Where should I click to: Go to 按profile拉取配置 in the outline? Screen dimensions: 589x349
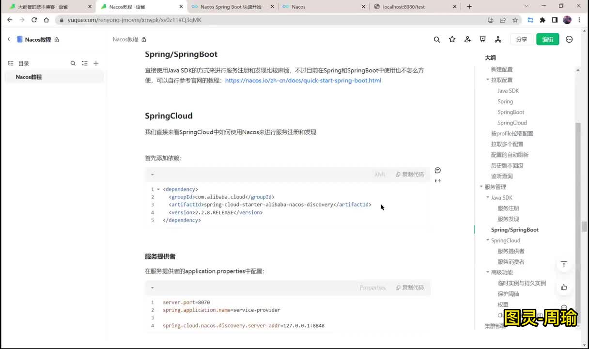512,133
